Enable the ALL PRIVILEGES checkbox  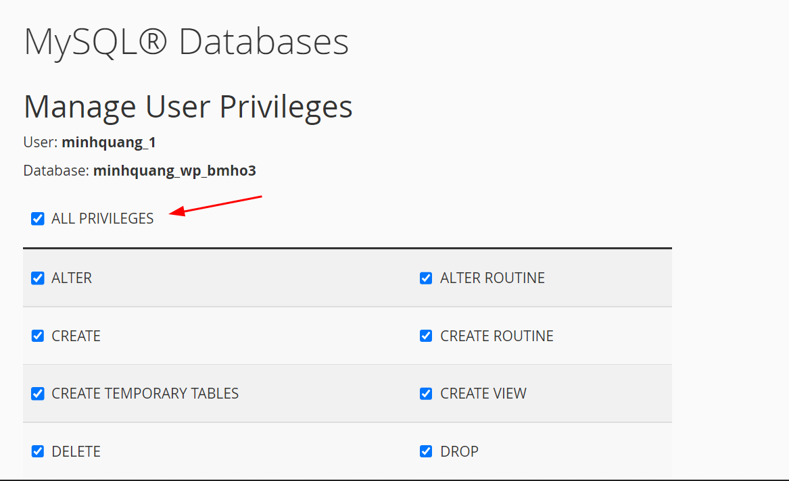(x=37, y=218)
